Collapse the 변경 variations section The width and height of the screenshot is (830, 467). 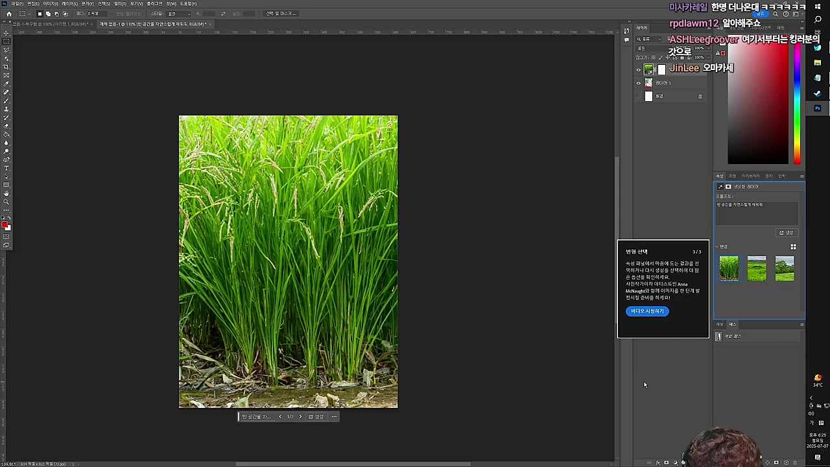coord(717,246)
